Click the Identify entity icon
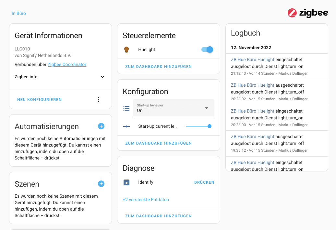The image size is (336, 230). [126, 182]
